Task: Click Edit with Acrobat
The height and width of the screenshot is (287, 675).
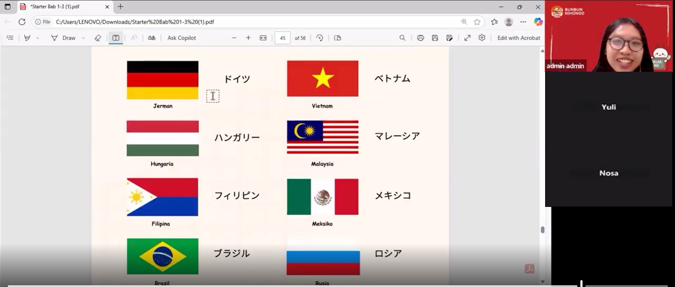Action: click(x=518, y=38)
